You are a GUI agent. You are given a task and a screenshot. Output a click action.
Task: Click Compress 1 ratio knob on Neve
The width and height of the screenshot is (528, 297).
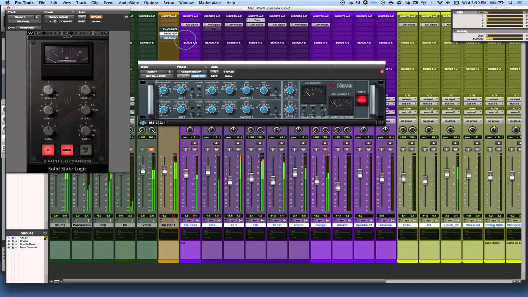(x=264, y=90)
